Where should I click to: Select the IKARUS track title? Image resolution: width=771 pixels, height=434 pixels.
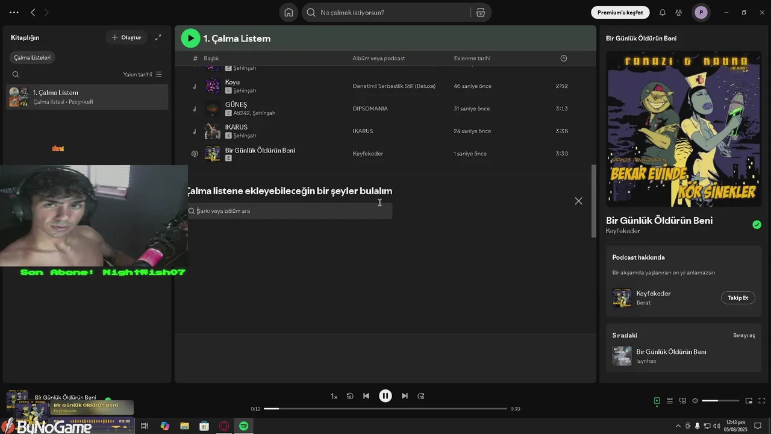click(x=236, y=127)
